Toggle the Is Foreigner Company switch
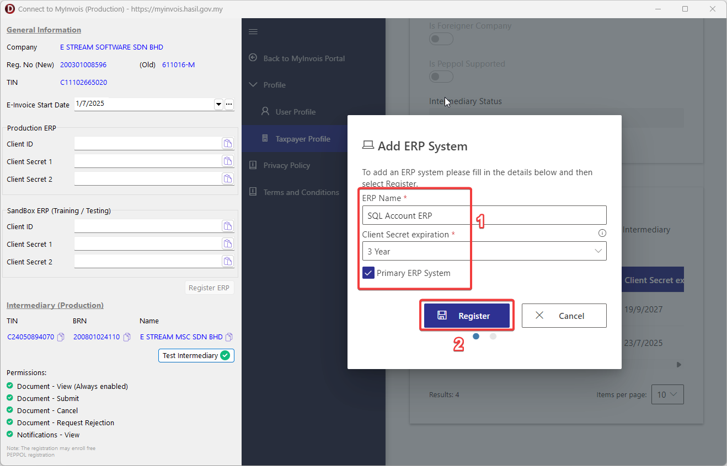 click(441, 39)
